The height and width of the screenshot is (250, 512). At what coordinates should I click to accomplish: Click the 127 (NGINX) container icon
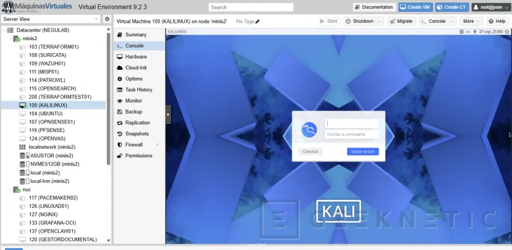tap(22, 215)
